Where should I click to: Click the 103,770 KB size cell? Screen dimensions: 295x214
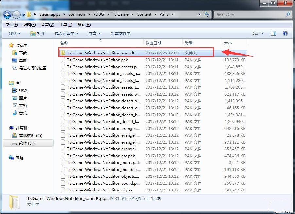coord(235,60)
